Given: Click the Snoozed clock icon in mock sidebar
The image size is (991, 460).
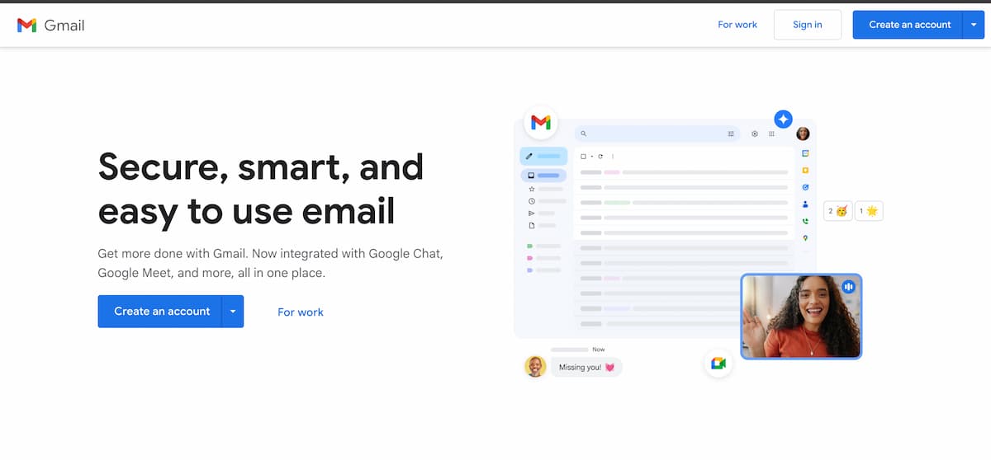Looking at the screenshot, I should point(531,201).
